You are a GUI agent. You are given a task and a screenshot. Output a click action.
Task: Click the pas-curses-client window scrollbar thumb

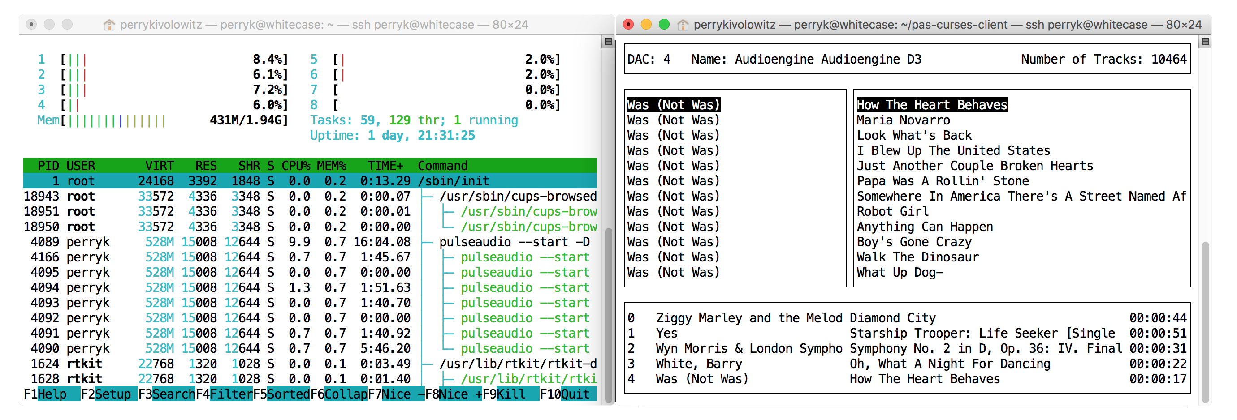[1205, 322]
